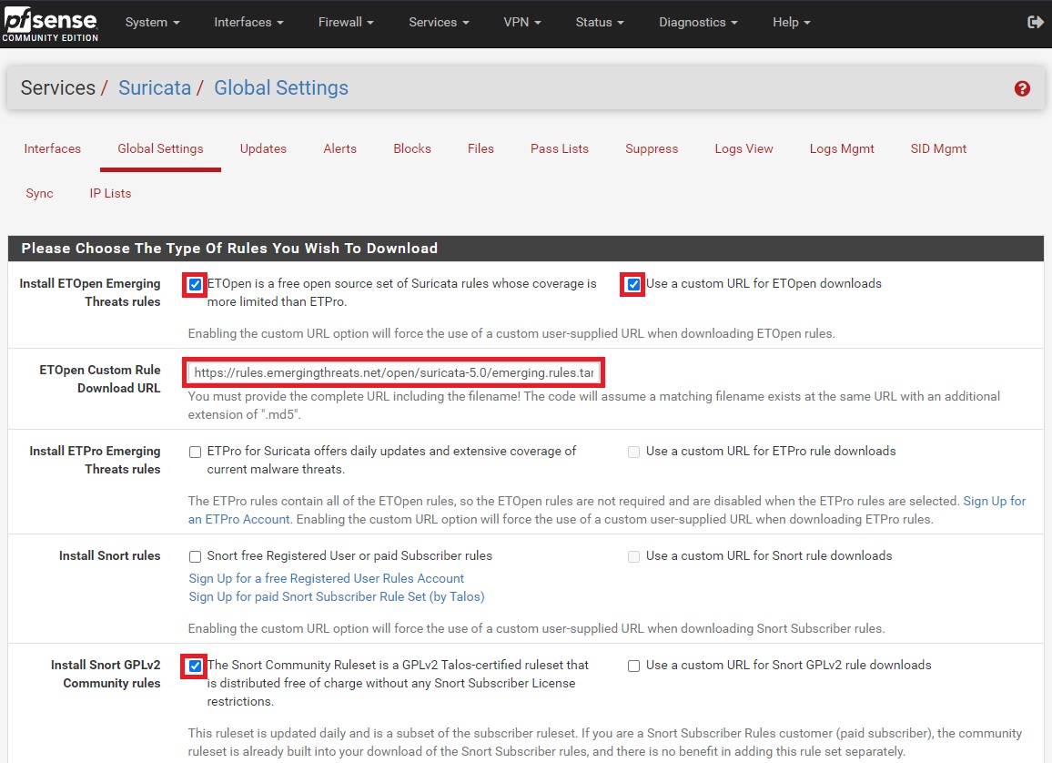This screenshot has width=1052, height=763.
Task: Switch to the Updates tab
Action: (x=263, y=149)
